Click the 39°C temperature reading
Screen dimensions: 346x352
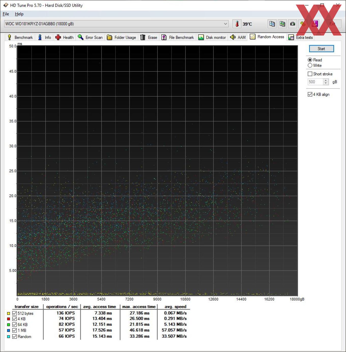247,24
